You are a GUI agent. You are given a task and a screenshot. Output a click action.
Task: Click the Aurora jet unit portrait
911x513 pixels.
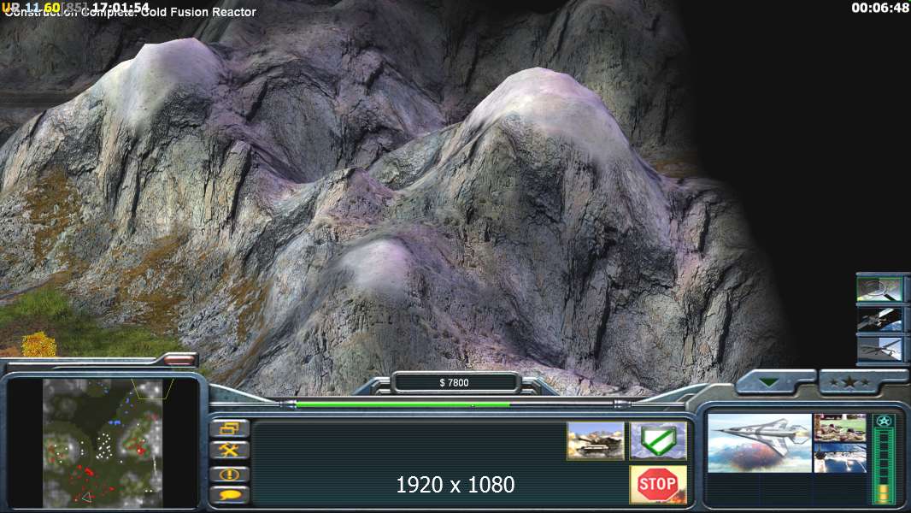point(760,443)
